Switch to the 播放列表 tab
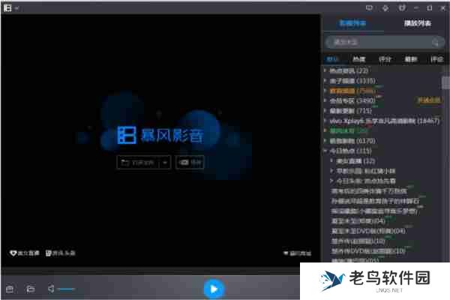This screenshot has width=450, height=300. coord(418,23)
